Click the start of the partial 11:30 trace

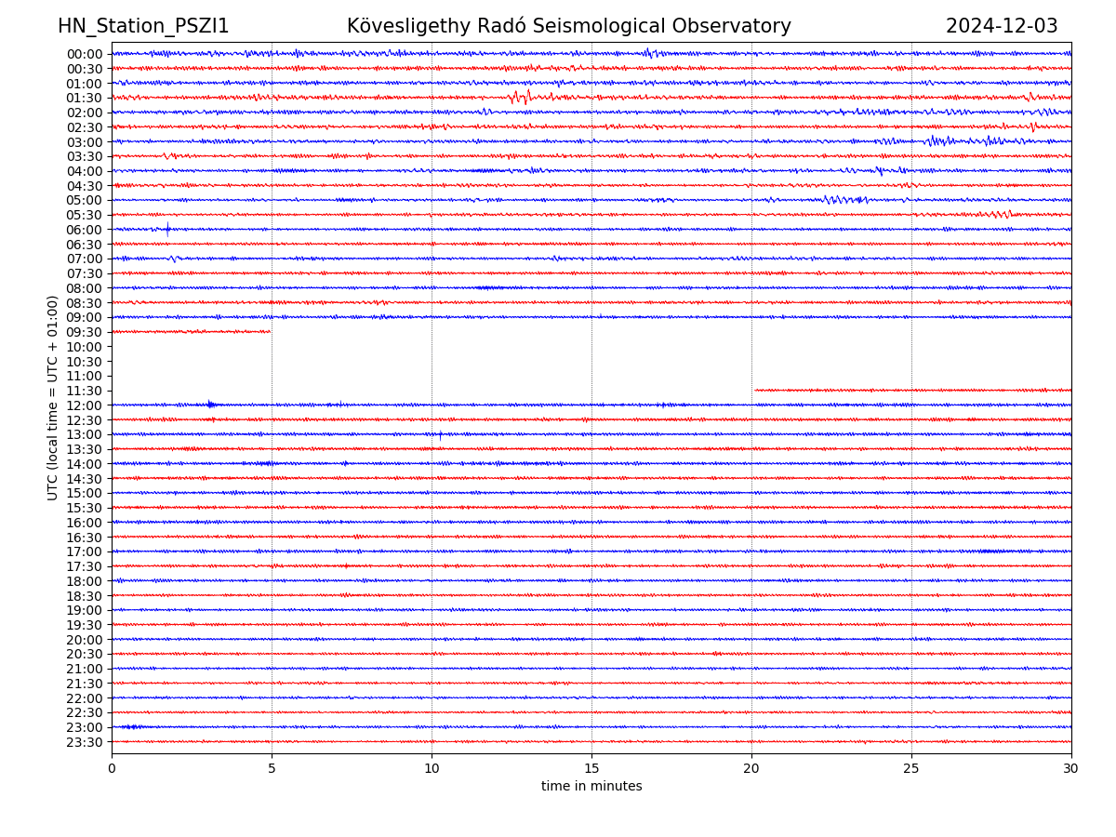click(756, 390)
